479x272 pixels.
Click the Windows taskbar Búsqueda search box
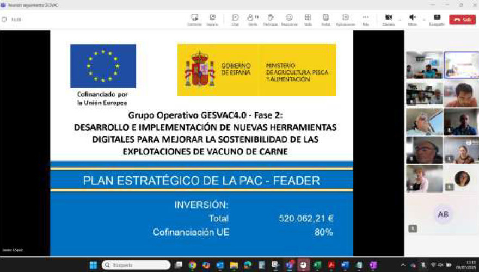pyautogui.click(x=136, y=265)
